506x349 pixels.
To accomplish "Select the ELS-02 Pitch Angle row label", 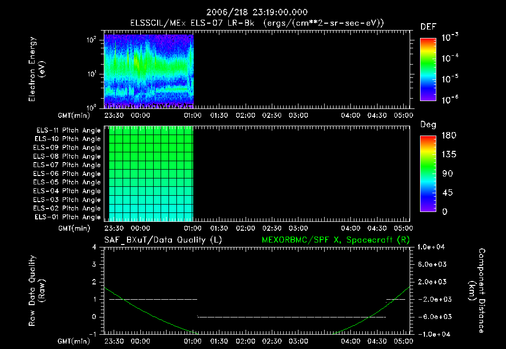I will point(67,209).
